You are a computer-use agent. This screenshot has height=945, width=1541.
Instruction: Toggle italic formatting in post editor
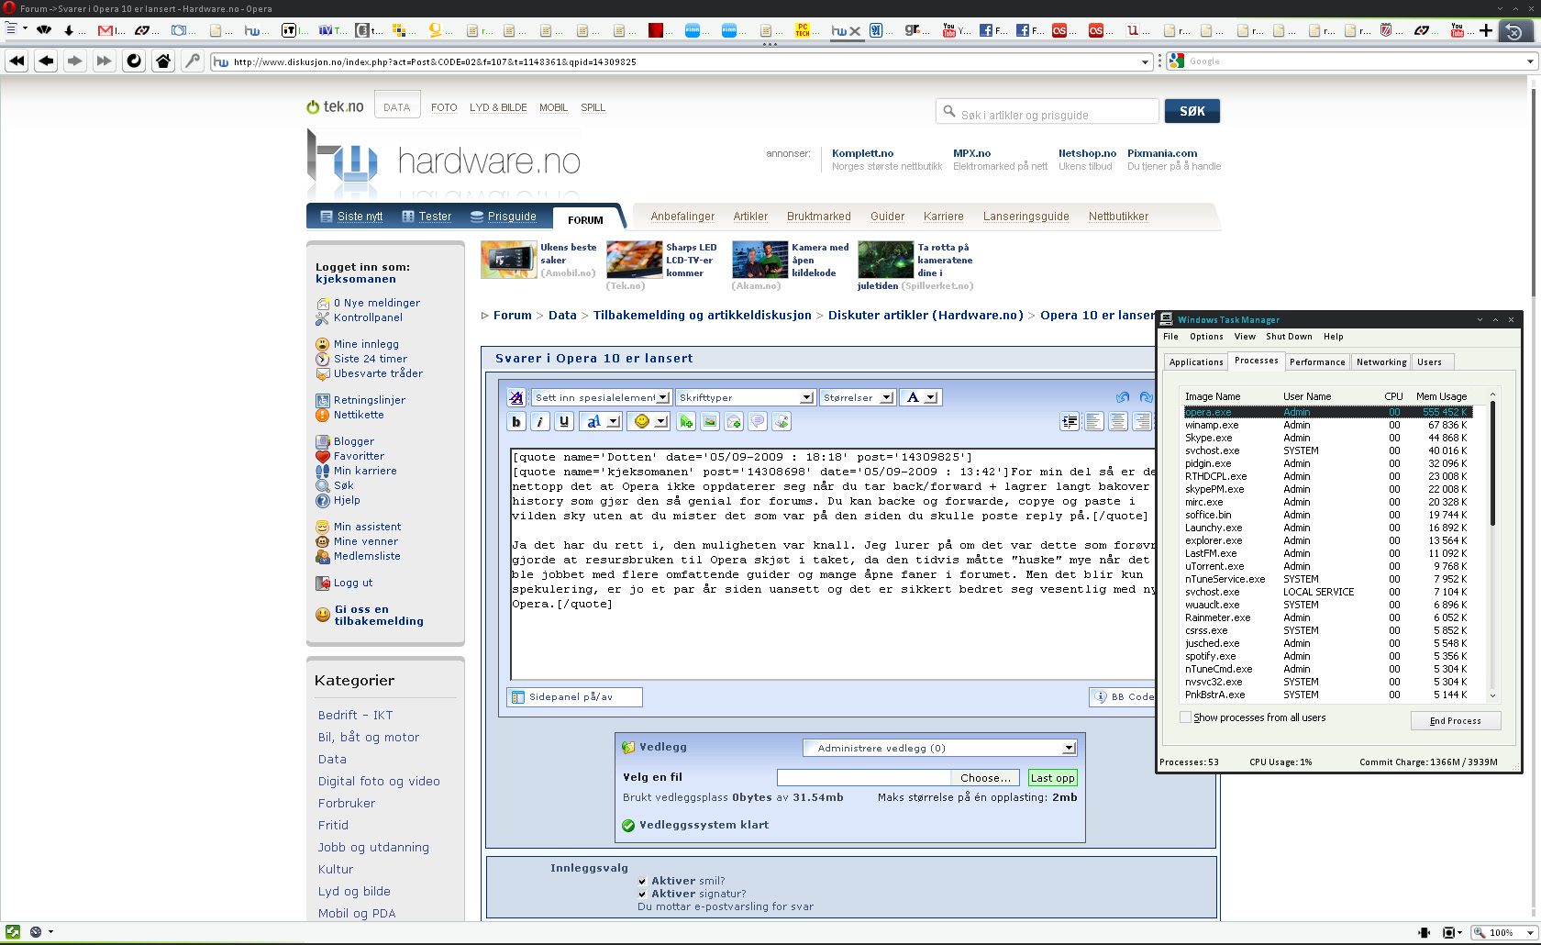click(x=540, y=422)
